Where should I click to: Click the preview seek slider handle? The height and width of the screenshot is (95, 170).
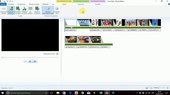3,58
